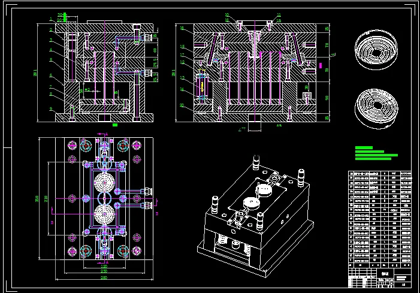Click the 120 width dimension below plan view
This screenshot has height=293, width=420.
click(104, 267)
